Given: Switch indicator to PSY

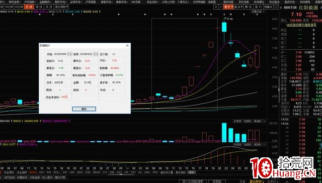Looking at the screenshot, I should pyautogui.click(x=133, y=172).
